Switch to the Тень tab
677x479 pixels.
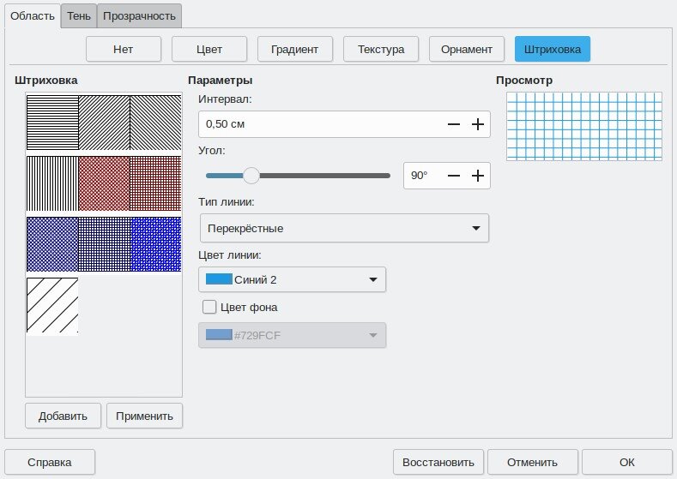click(79, 16)
